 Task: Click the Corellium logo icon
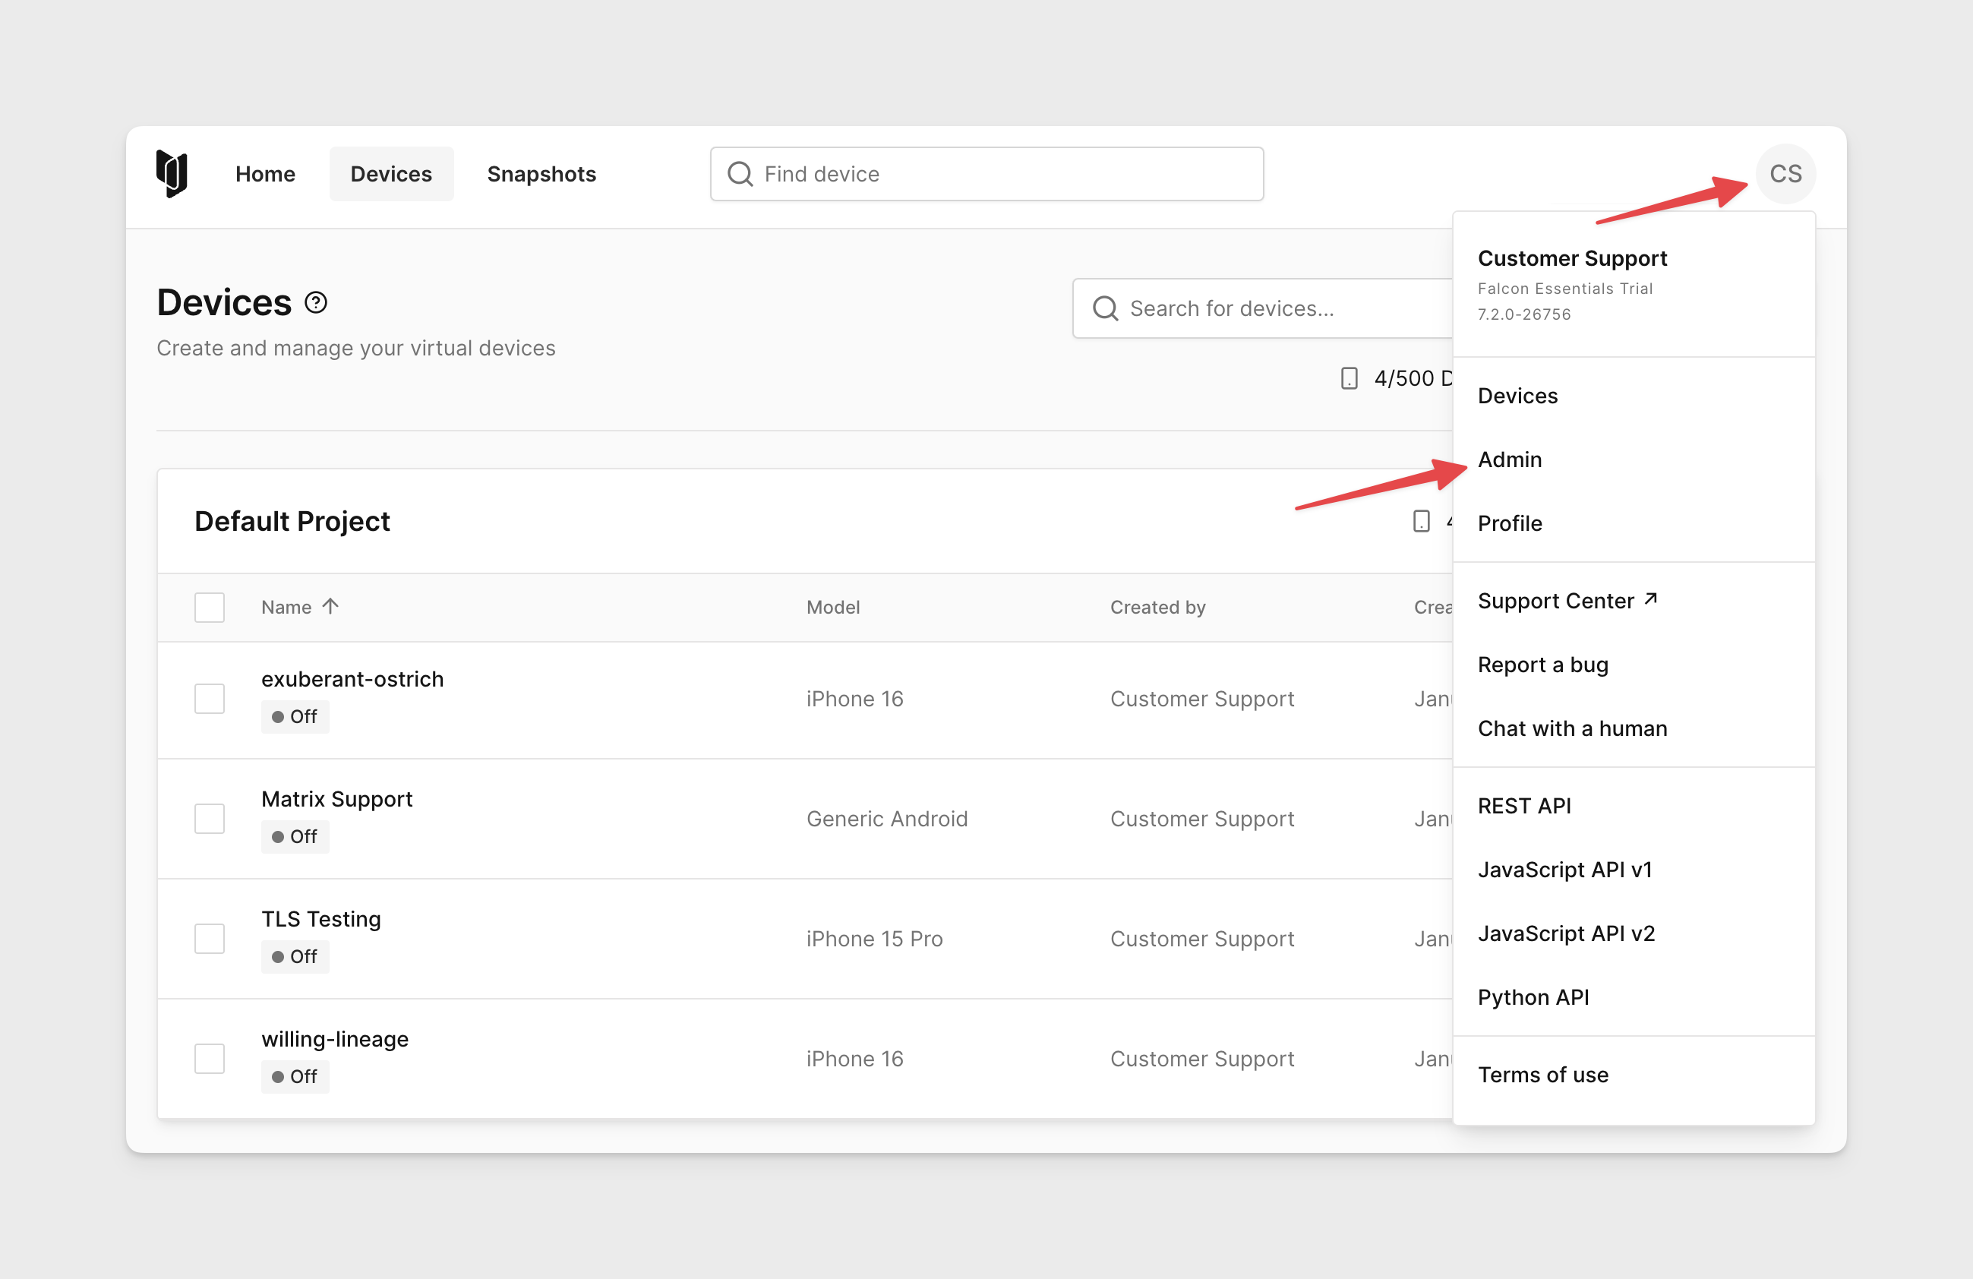[172, 174]
